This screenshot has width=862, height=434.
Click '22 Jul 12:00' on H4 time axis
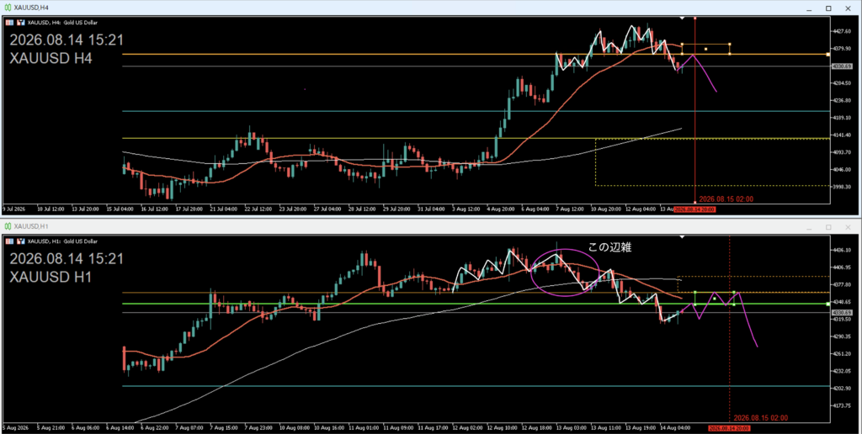[x=258, y=209]
